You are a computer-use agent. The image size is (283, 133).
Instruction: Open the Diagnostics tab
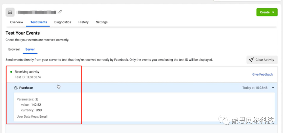tap(63, 22)
